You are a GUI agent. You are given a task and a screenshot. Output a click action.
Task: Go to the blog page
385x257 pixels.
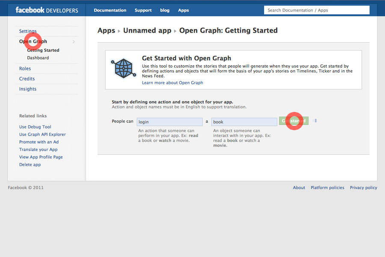click(x=165, y=10)
